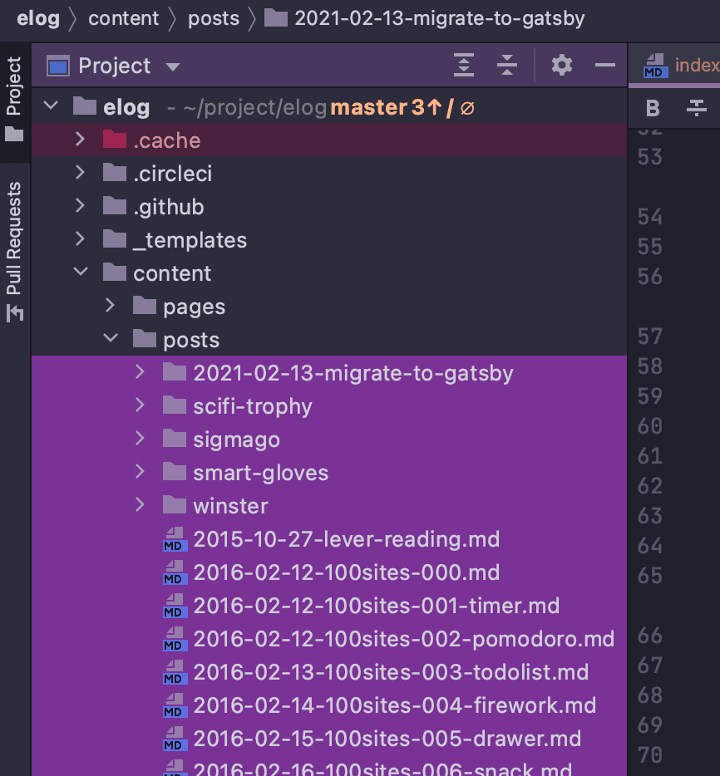Select the smart-gloves folder
Screen dimensions: 720x776
[260, 473]
